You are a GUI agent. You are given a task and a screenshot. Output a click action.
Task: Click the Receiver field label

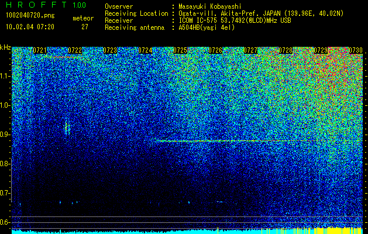[119, 20]
